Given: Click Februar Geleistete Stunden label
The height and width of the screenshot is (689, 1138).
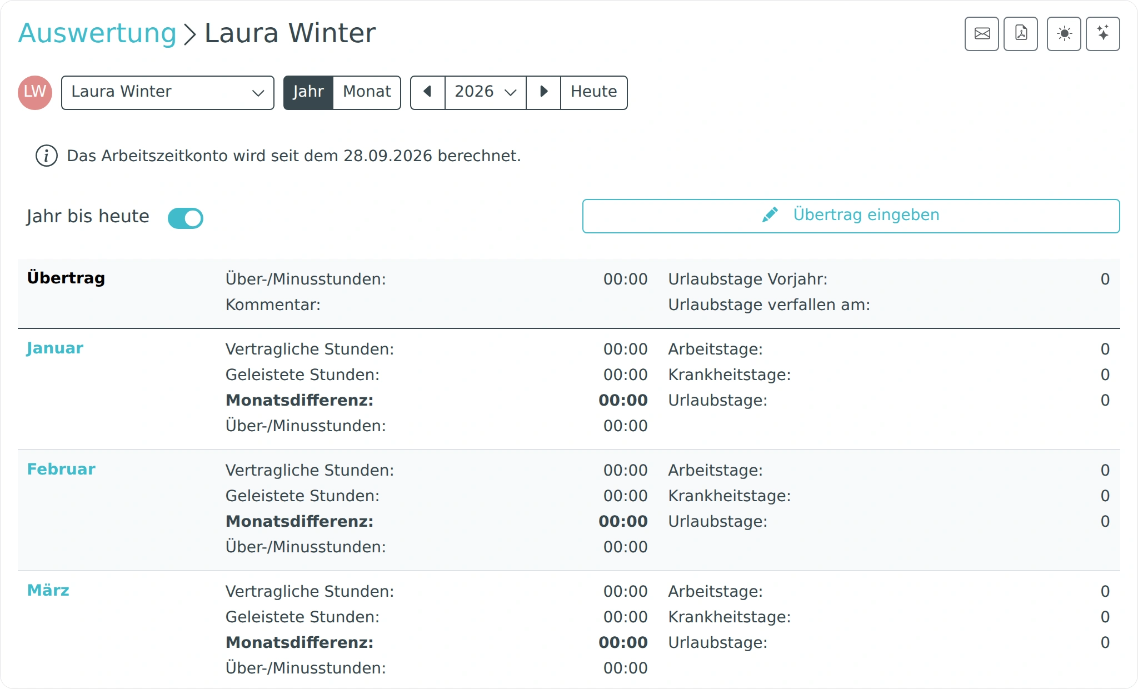Looking at the screenshot, I should tap(302, 496).
